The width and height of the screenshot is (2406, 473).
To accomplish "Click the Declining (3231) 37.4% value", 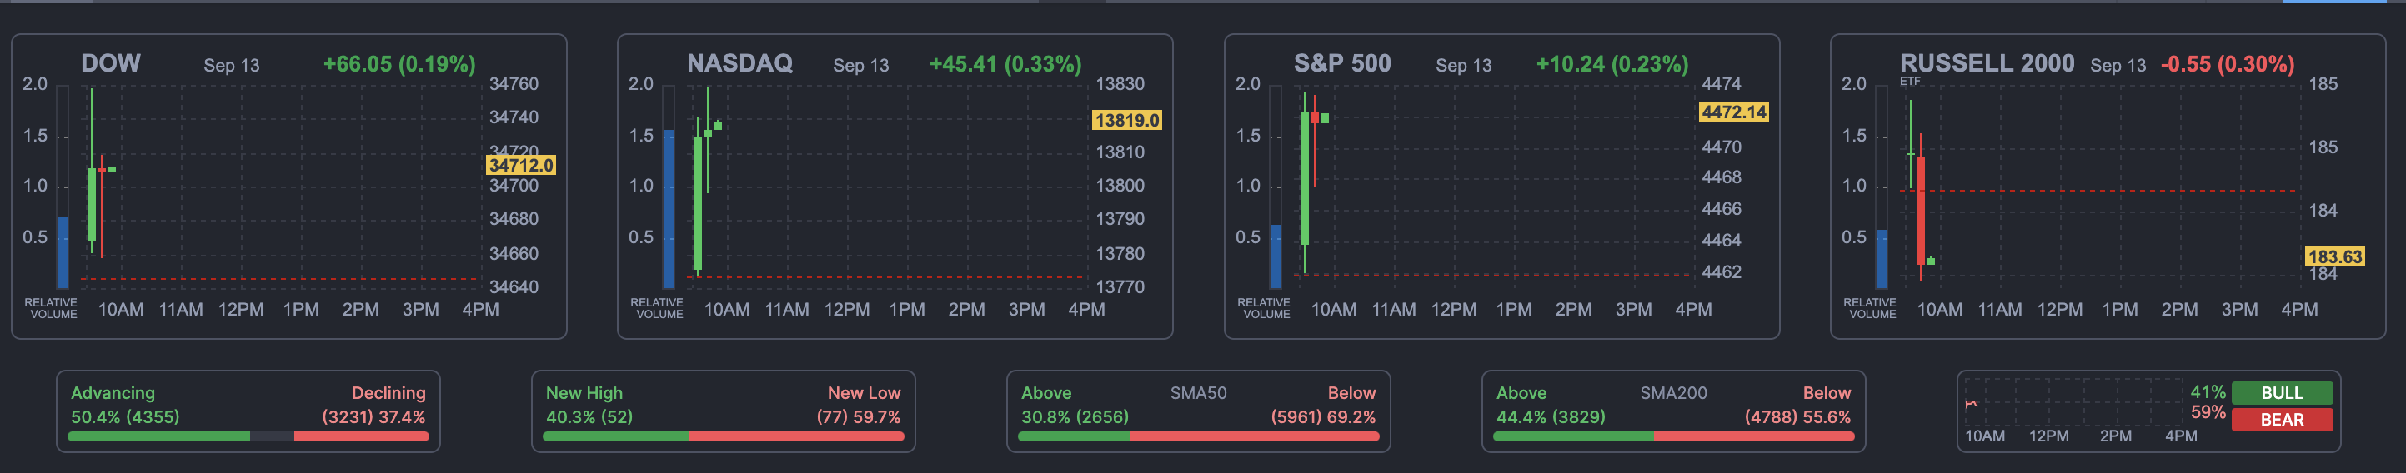I will [373, 417].
